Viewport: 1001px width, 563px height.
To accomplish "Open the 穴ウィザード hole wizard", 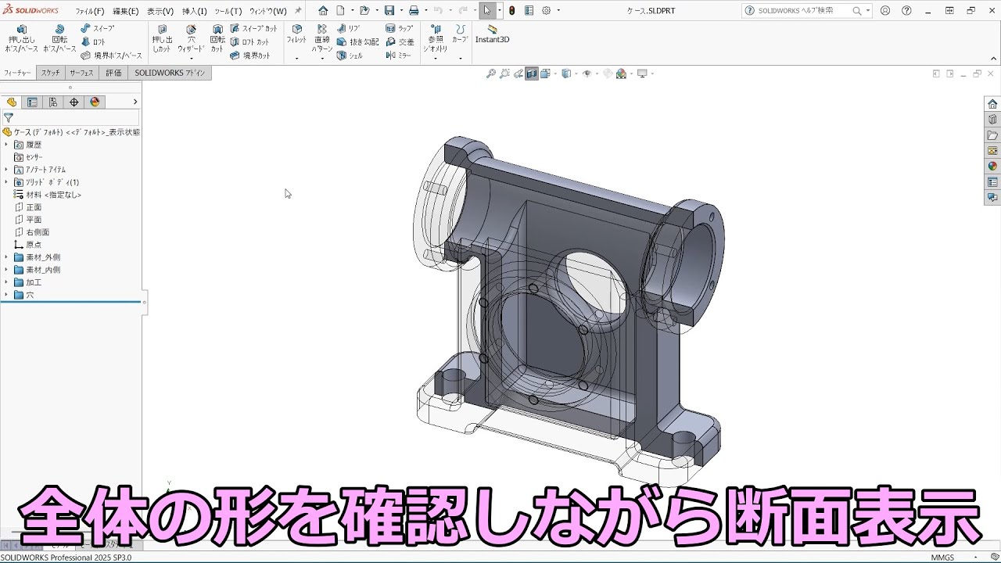I will pyautogui.click(x=191, y=38).
